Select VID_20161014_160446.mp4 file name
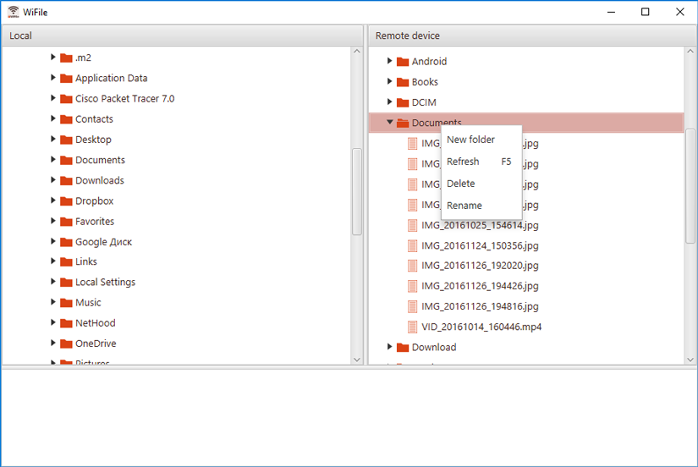Viewport: 698px width, 467px height. click(481, 327)
